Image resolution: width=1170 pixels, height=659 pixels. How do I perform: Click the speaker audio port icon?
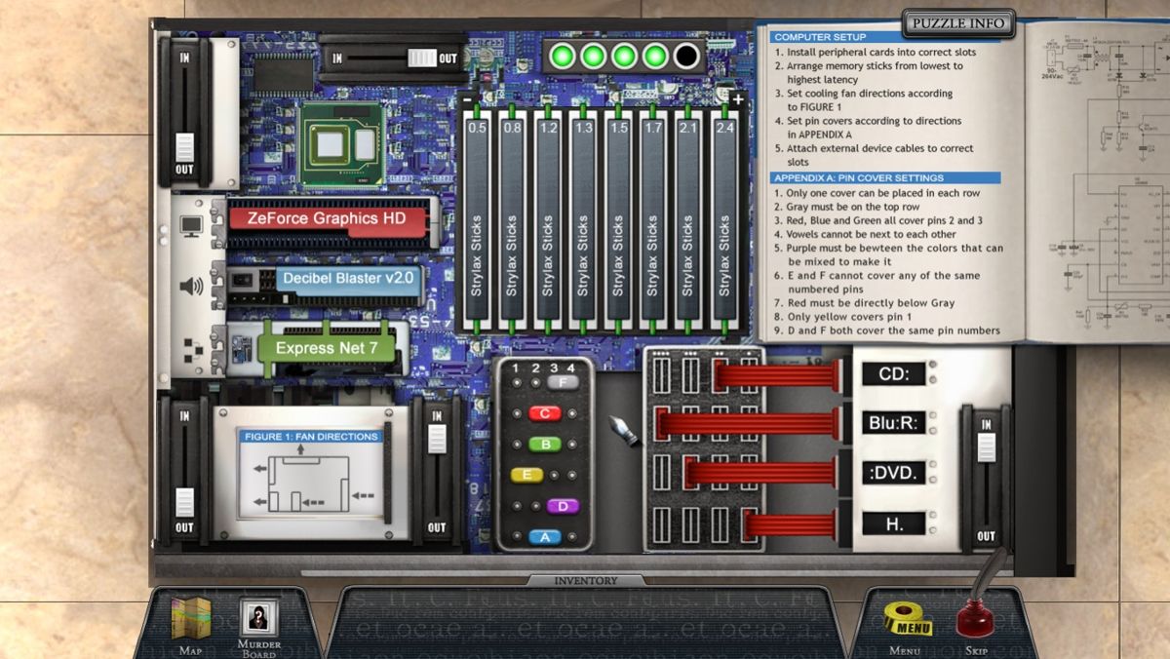(191, 287)
